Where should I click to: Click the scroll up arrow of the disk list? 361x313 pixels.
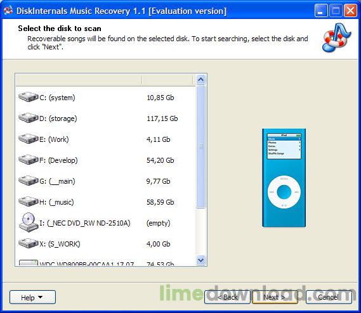200,80
